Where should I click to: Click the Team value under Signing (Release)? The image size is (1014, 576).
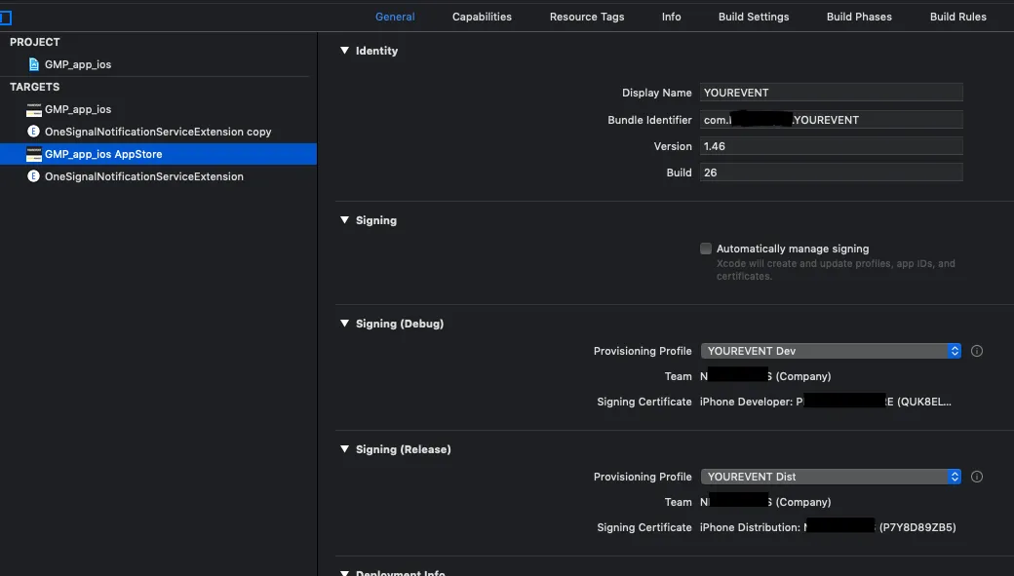click(x=765, y=502)
